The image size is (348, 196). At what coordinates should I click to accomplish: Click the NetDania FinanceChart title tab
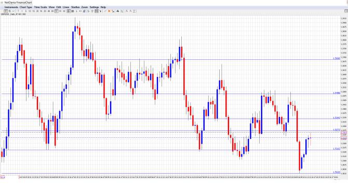17,3
